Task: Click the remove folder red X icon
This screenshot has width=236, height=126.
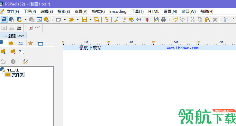Action: pos(13,52)
